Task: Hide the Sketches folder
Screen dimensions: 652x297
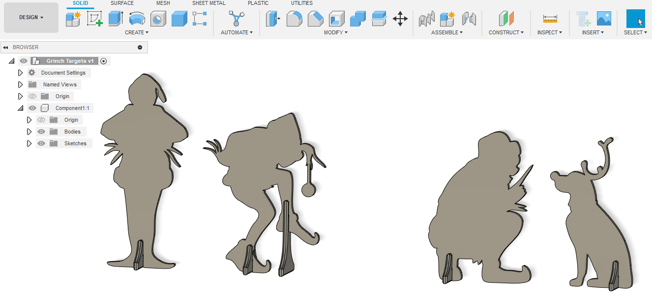Action: click(x=41, y=143)
